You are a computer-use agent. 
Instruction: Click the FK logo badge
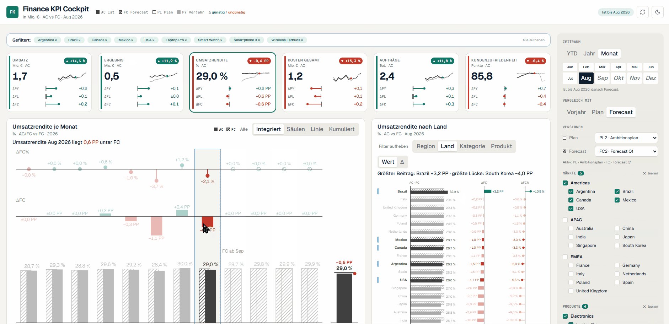point(12,12)
